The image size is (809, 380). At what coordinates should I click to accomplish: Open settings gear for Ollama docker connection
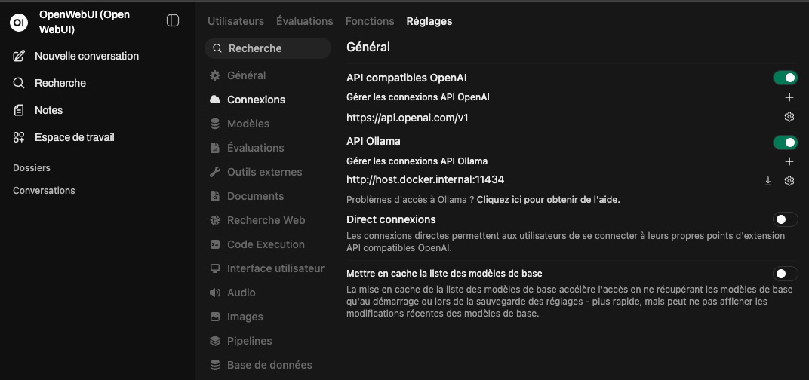pos(789,181)
